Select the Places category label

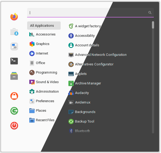41,111
